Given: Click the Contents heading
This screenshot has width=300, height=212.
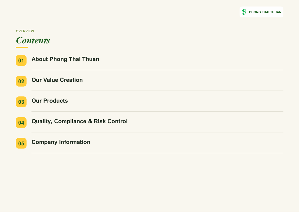Looking at the screenshot, I should coord(33,40).
